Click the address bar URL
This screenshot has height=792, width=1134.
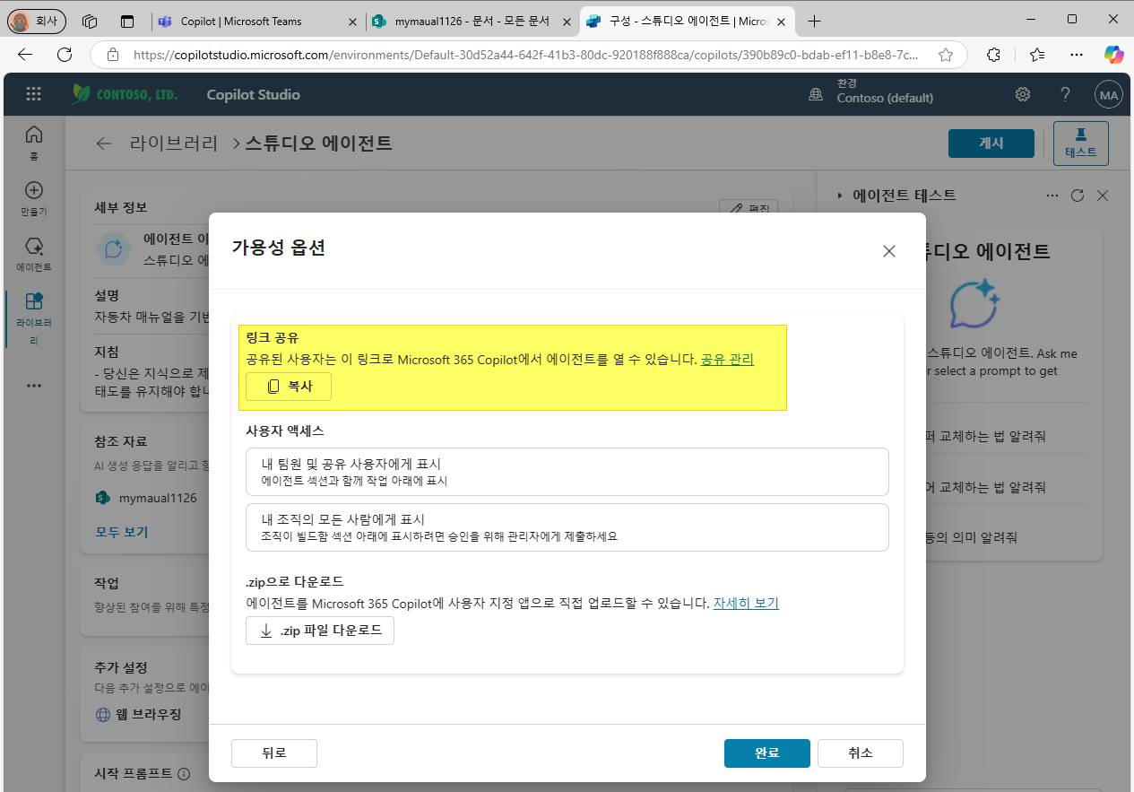pos(525,55)
